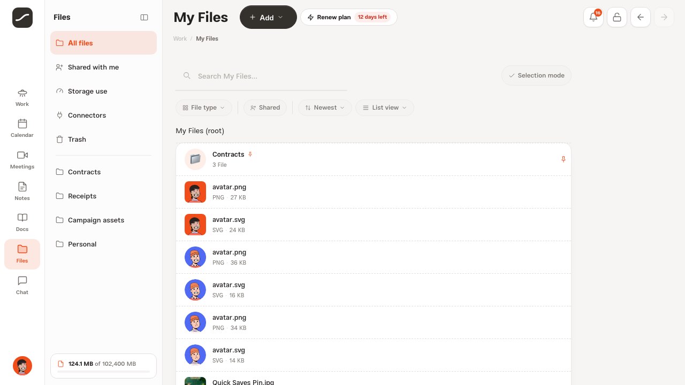Screen dimensions: 685x385
Task: Click the user avatar in the sidebar
Action: point(22,366)
